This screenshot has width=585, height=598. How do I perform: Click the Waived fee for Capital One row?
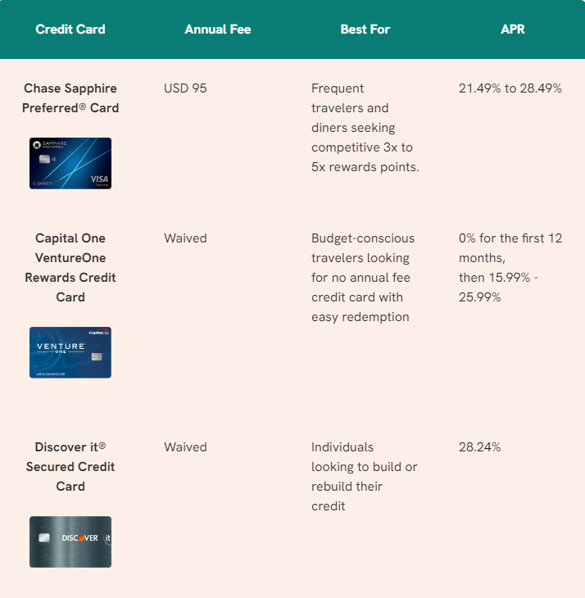coord(185,238)
